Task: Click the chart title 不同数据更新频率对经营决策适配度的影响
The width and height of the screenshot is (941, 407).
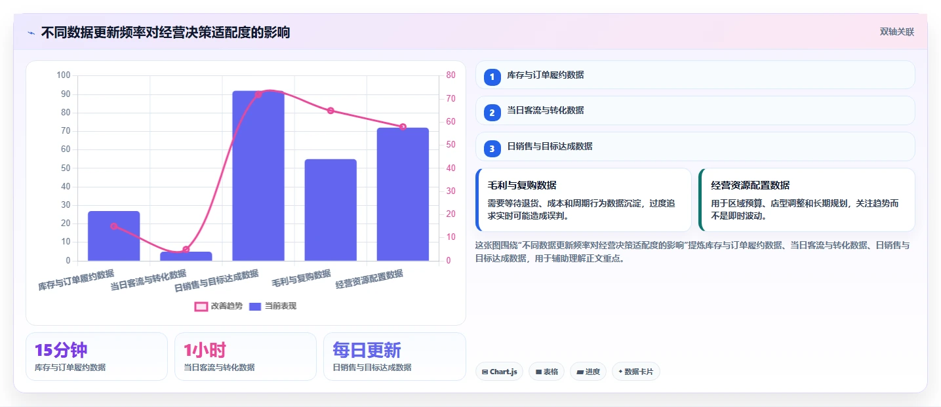Action: 165,32
